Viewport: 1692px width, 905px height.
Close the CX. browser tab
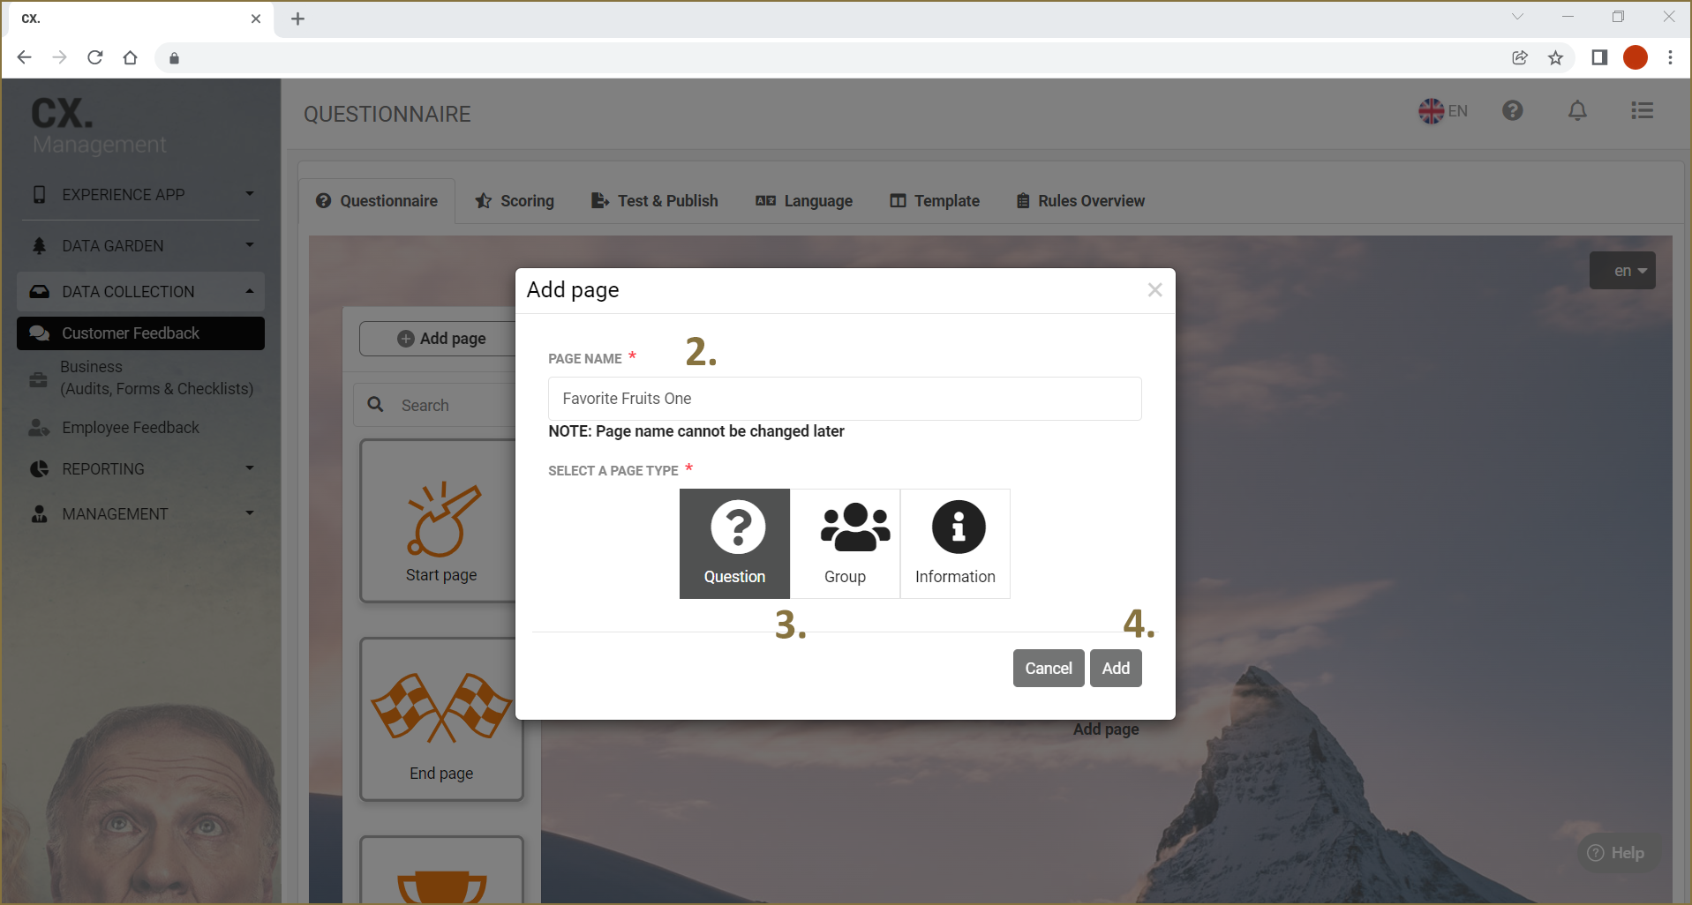(256, 19)
